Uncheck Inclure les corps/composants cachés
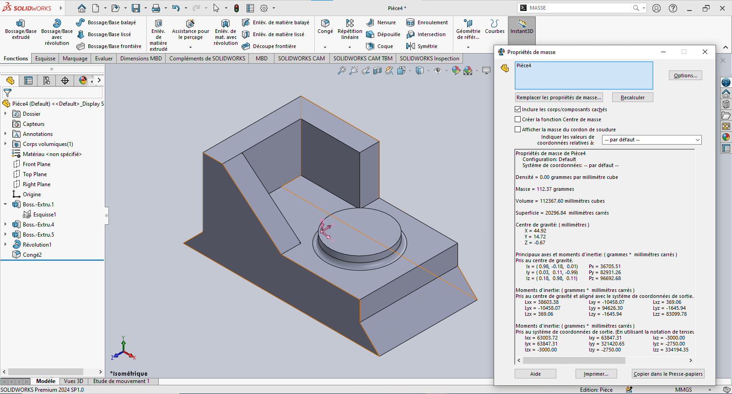Image resolution: width=732 pixels, height=394 pixels. (x=518, y=109)
